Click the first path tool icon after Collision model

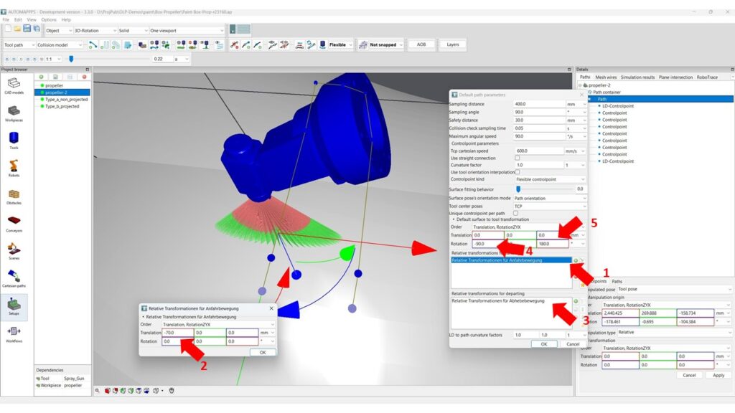pyautogui.click(x=93, y=45)
